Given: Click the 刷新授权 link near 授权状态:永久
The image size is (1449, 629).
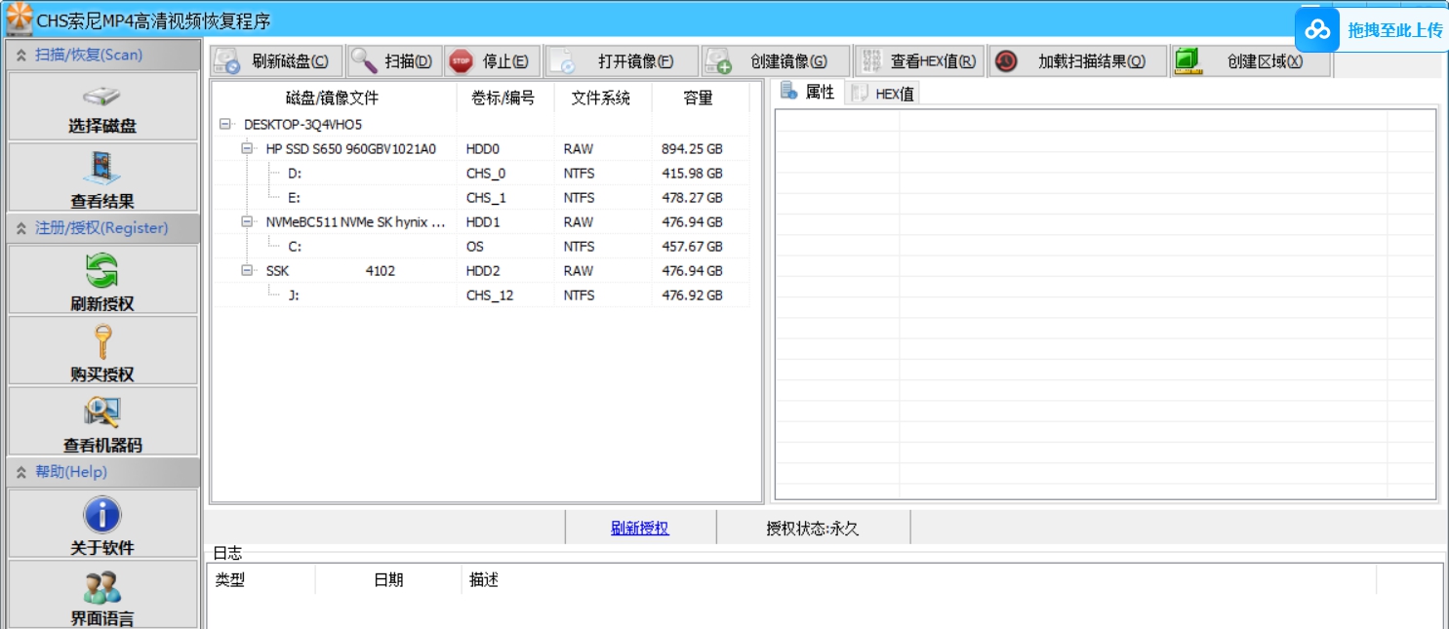Looking at the screenshot, I should tap(639, 527).
